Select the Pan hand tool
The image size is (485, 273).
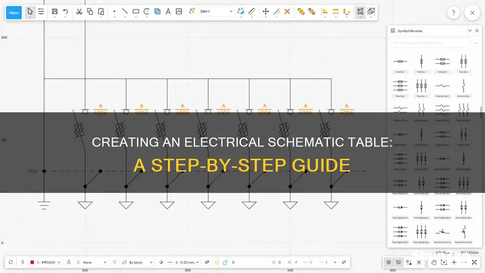coord(434,262)
